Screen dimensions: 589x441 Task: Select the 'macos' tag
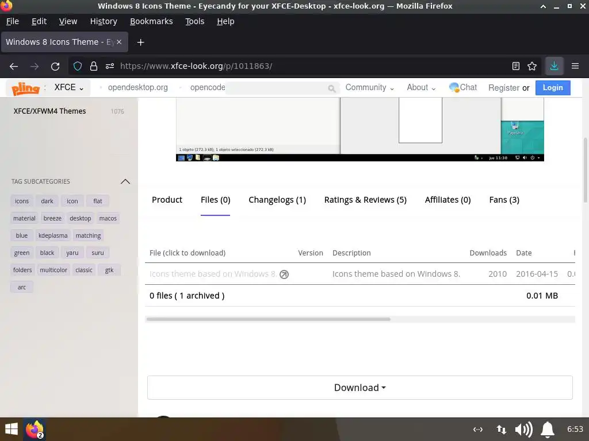[108, 218]
